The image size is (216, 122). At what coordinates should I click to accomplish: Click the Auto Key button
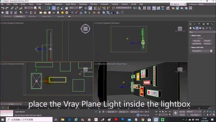coord(182,112)
